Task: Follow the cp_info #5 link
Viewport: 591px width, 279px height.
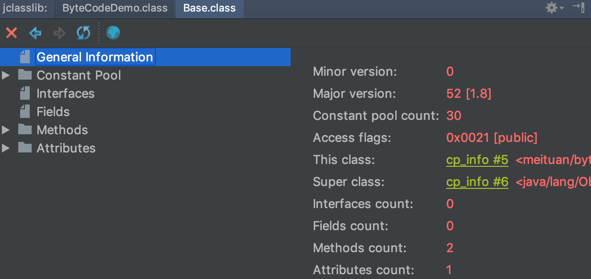Action: (x=477, y=160)
